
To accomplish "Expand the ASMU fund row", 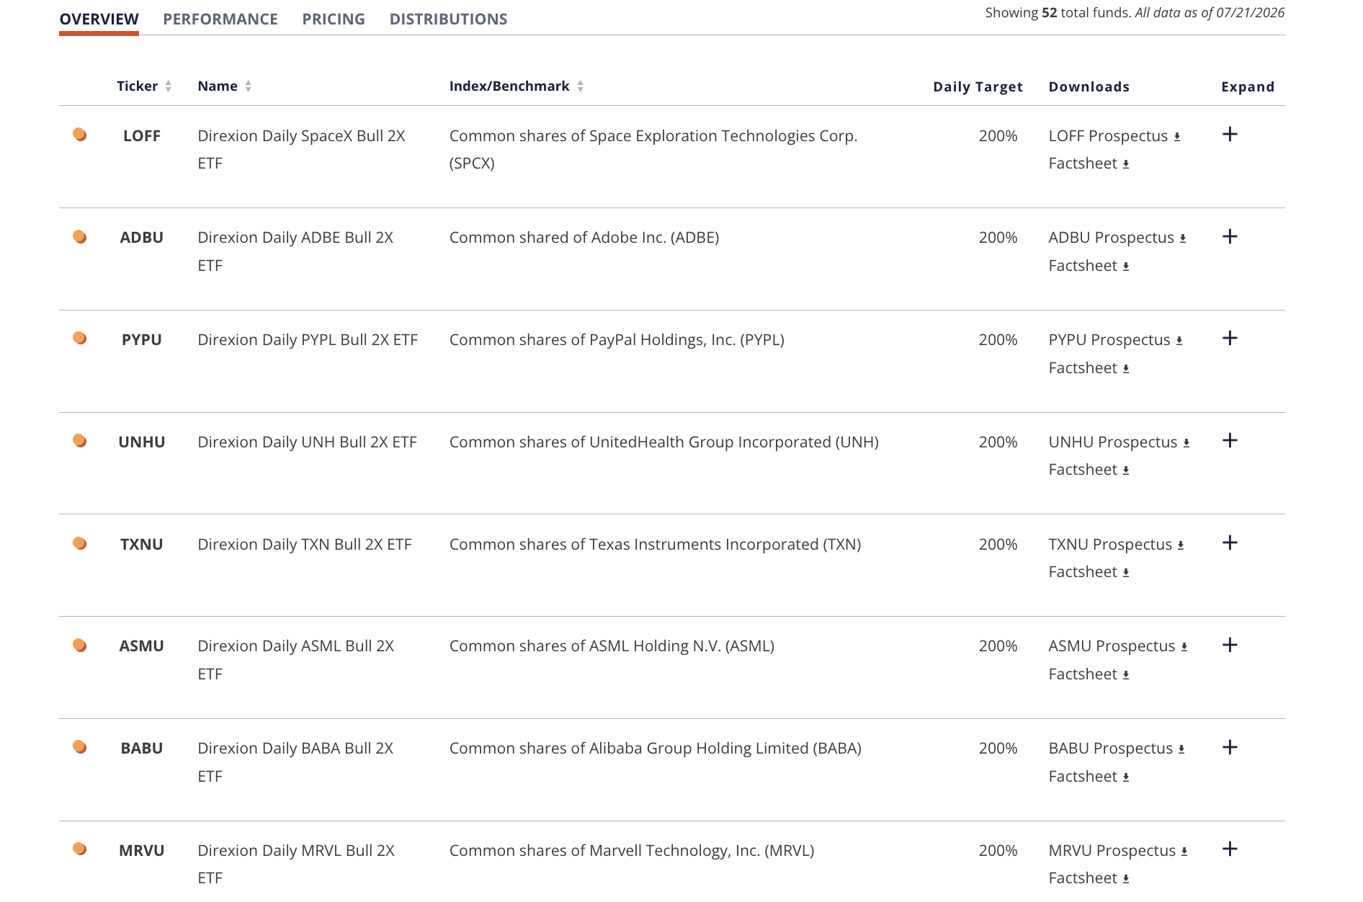I will [x=1230, y=645].
